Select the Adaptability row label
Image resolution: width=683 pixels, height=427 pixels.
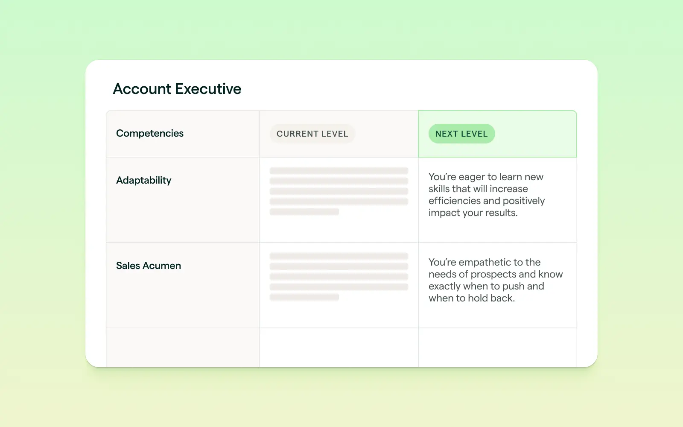(x=143, y=180)
